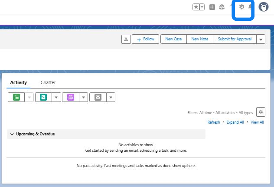This screenshot has height=187, width=274.
Task: Open more actions dropdown beside Submit for Approval
Action: pos(261,39)
